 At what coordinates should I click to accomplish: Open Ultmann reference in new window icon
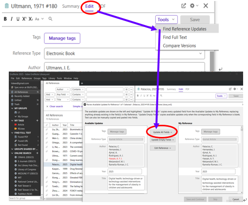coord(184,6)
